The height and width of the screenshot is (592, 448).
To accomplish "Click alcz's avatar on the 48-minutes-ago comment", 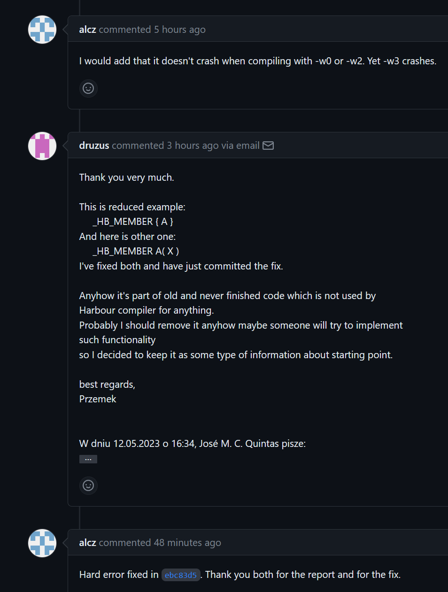I will coord(42,543).
